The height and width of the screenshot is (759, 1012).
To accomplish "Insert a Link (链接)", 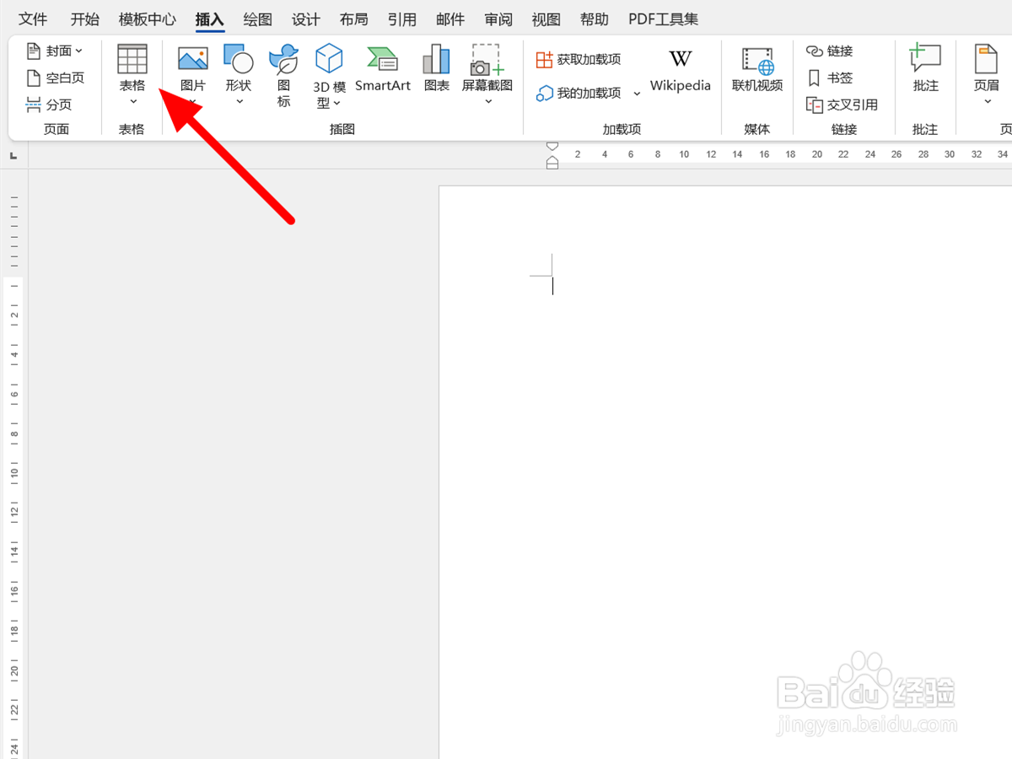I will click(x=830, y=51).
